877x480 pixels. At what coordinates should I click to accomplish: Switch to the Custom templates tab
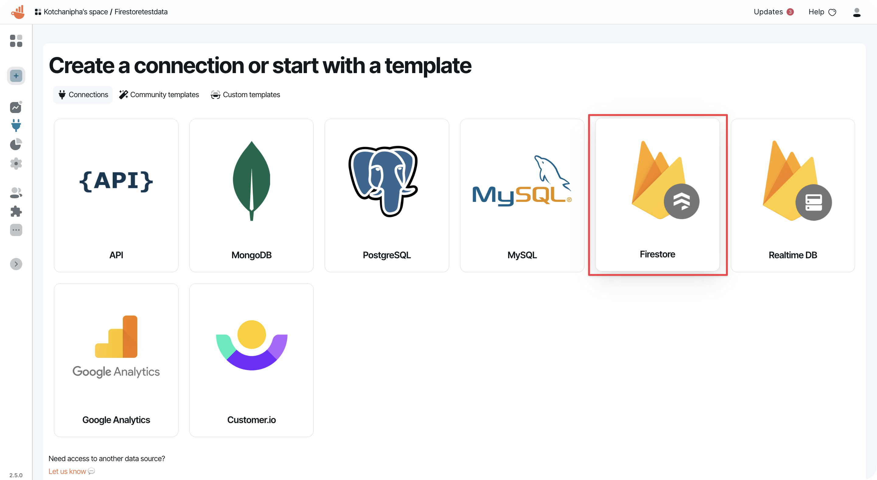245,94
